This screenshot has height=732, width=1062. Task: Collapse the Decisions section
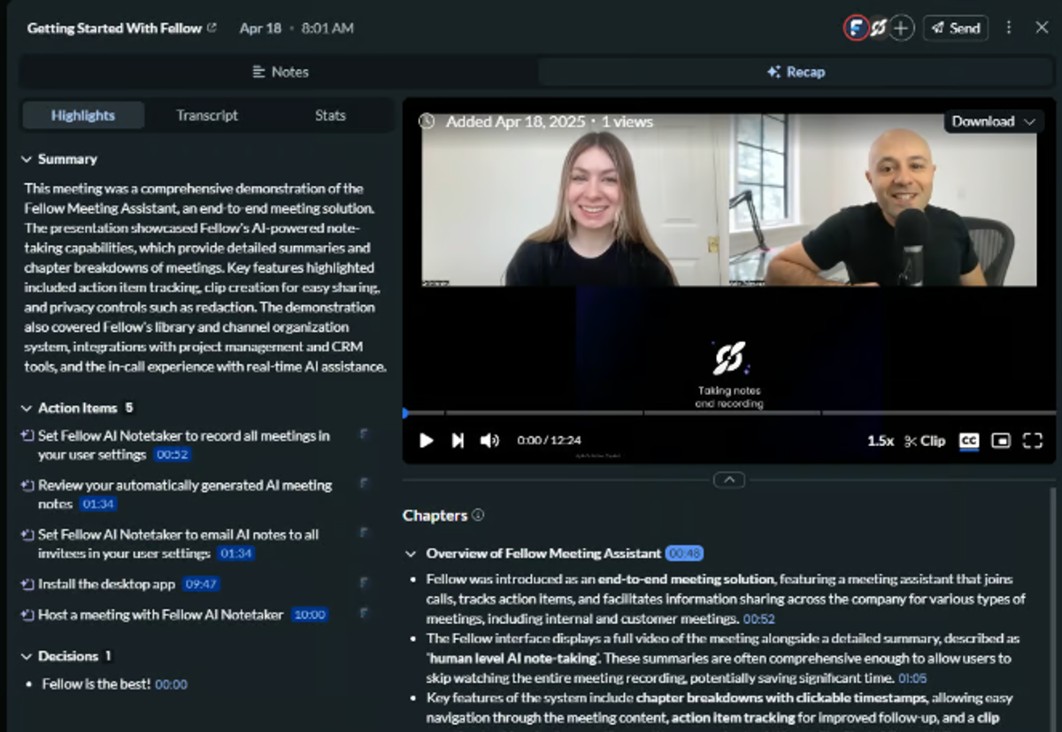tap(26, 656)
